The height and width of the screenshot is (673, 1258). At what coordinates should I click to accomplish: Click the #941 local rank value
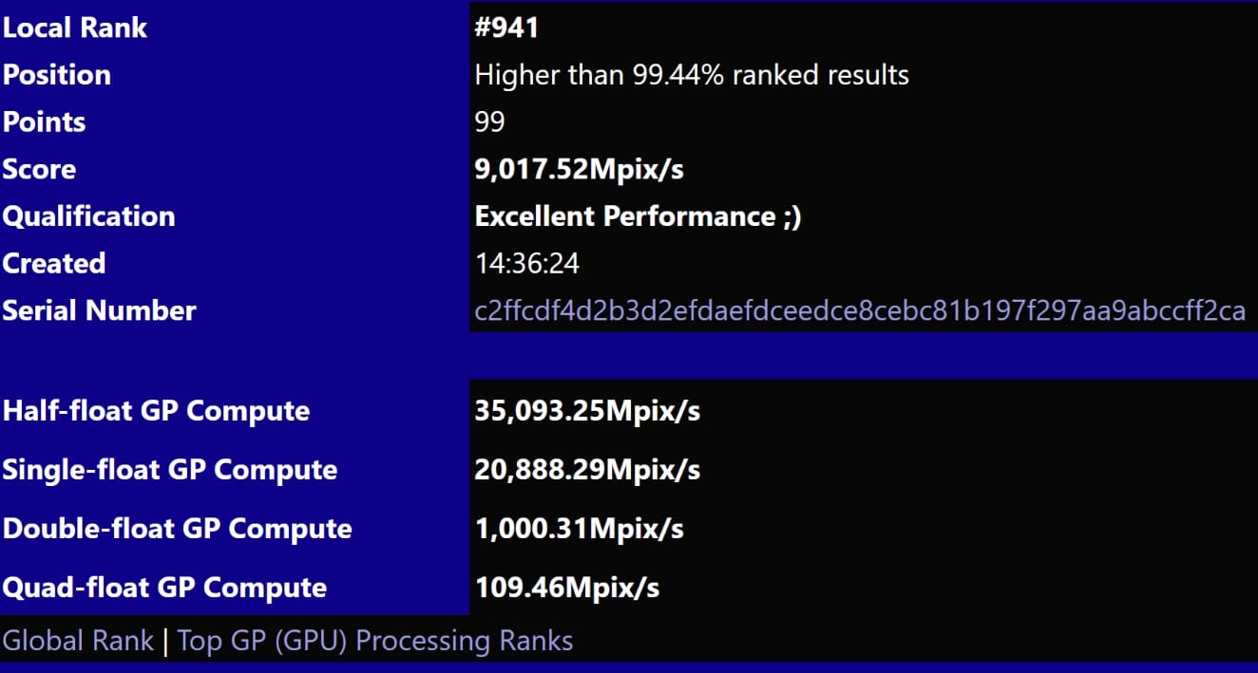click(506, 28)
